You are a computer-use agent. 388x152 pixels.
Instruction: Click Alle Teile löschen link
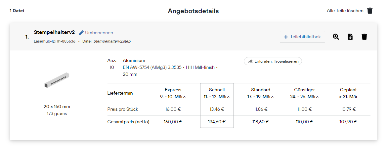pos(345,11)
